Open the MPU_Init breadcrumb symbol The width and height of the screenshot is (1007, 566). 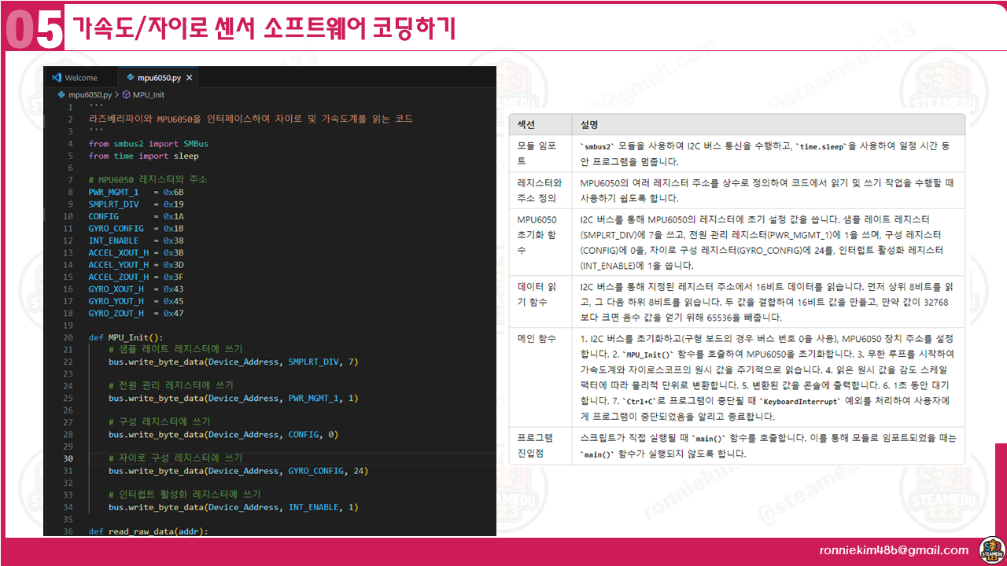tap(148, 94)
